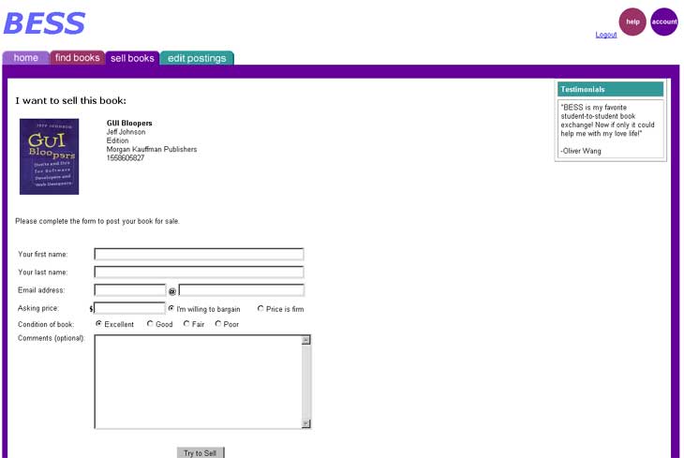This screenshot has height=458, width=684.
Task: Click the -Oliver Wang testimonial signature
Action: 581,151
